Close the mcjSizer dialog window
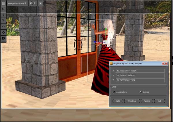The width and height of the screenshot is (173, 122). tap(165, 63)
